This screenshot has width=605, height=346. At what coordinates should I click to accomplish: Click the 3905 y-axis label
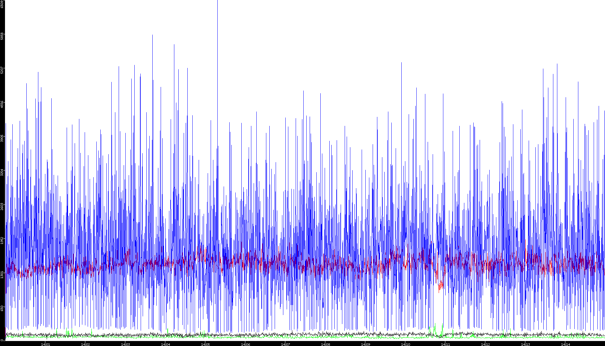pos(2,138)
